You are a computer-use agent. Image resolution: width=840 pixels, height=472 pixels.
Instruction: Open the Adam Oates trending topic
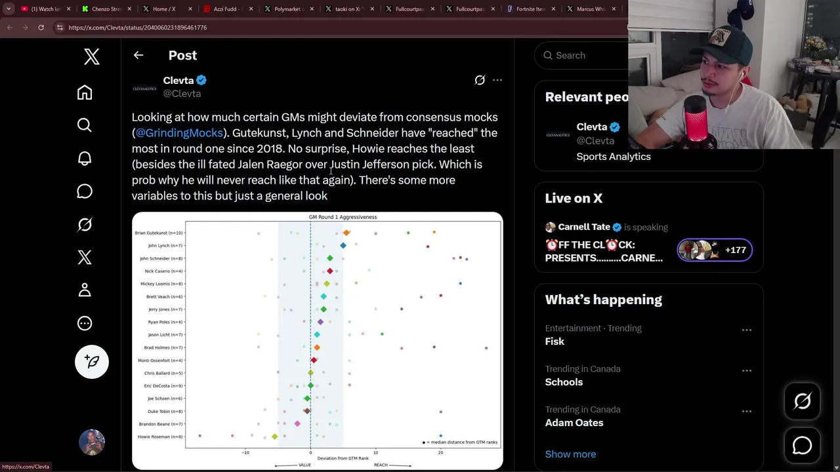(574, 423)
